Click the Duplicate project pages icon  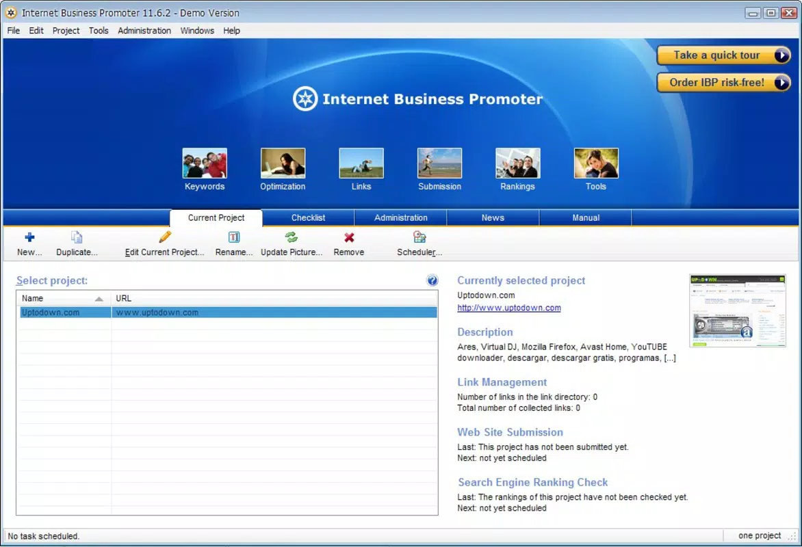(x=77, y=237)
